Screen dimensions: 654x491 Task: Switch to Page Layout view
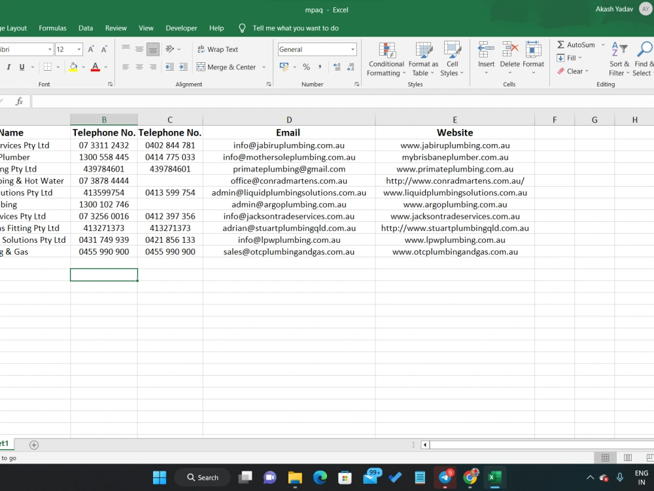(627, 458)
